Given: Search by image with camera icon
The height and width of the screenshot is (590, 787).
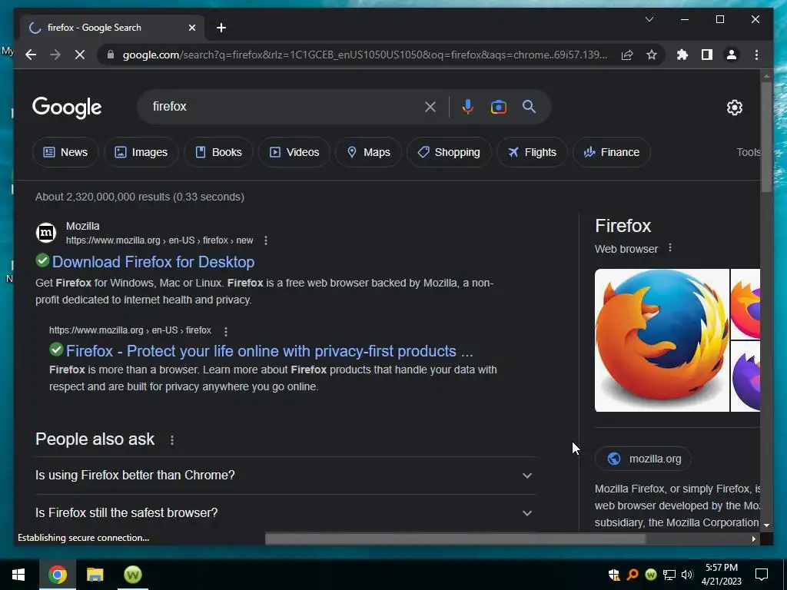Looking at the screenshot, I should [498, 106].
